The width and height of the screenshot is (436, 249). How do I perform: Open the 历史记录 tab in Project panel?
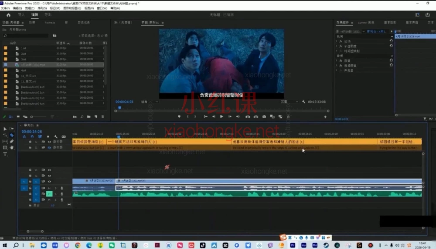[84, 23]
